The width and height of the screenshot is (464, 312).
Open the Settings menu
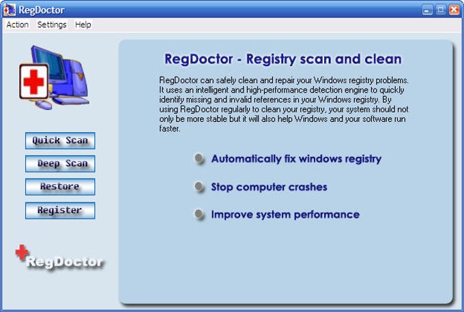click(52, 25)
